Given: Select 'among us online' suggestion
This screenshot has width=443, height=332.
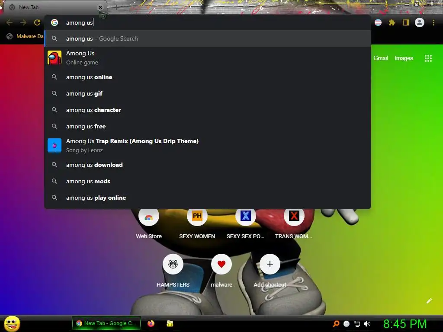Looking at the screenshot, I should tap(208, 77).
